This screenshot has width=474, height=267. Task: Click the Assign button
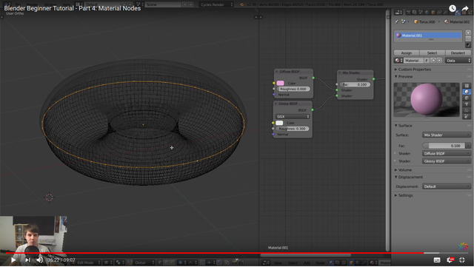click(407, 53)
